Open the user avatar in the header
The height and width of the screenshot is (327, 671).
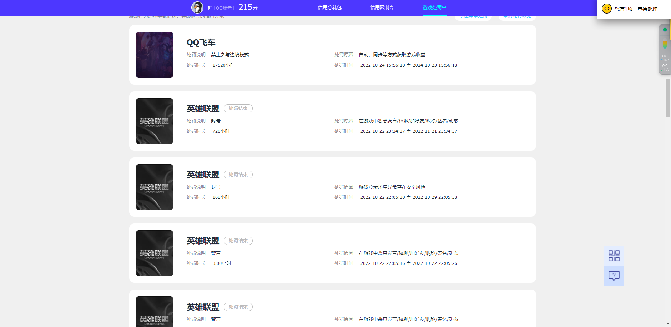coord(197,7)
